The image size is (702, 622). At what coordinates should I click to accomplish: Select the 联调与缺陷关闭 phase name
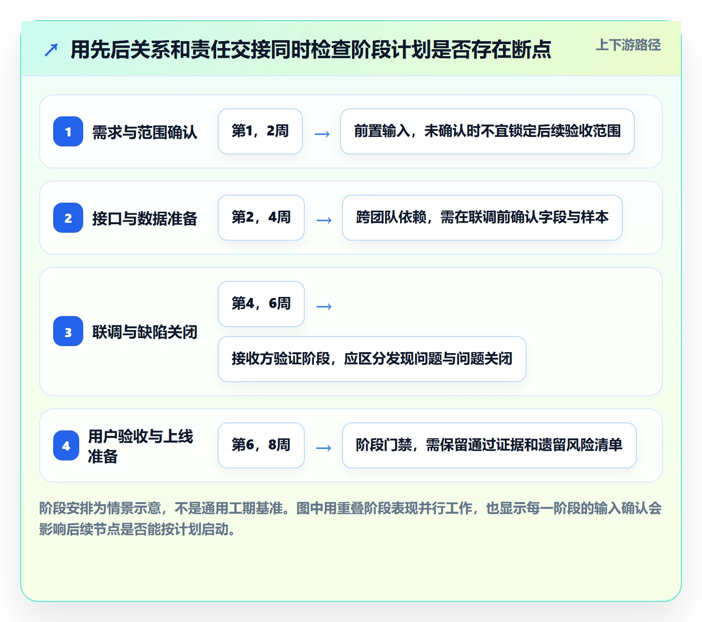point(145,332)
